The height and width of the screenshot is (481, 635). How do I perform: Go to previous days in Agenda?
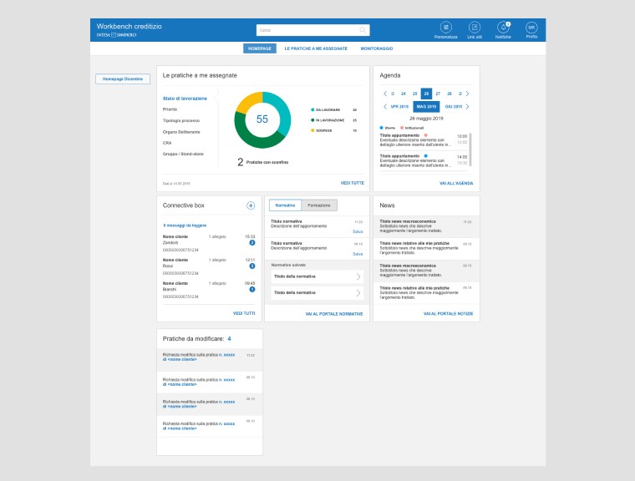click(x=384, y=94)
